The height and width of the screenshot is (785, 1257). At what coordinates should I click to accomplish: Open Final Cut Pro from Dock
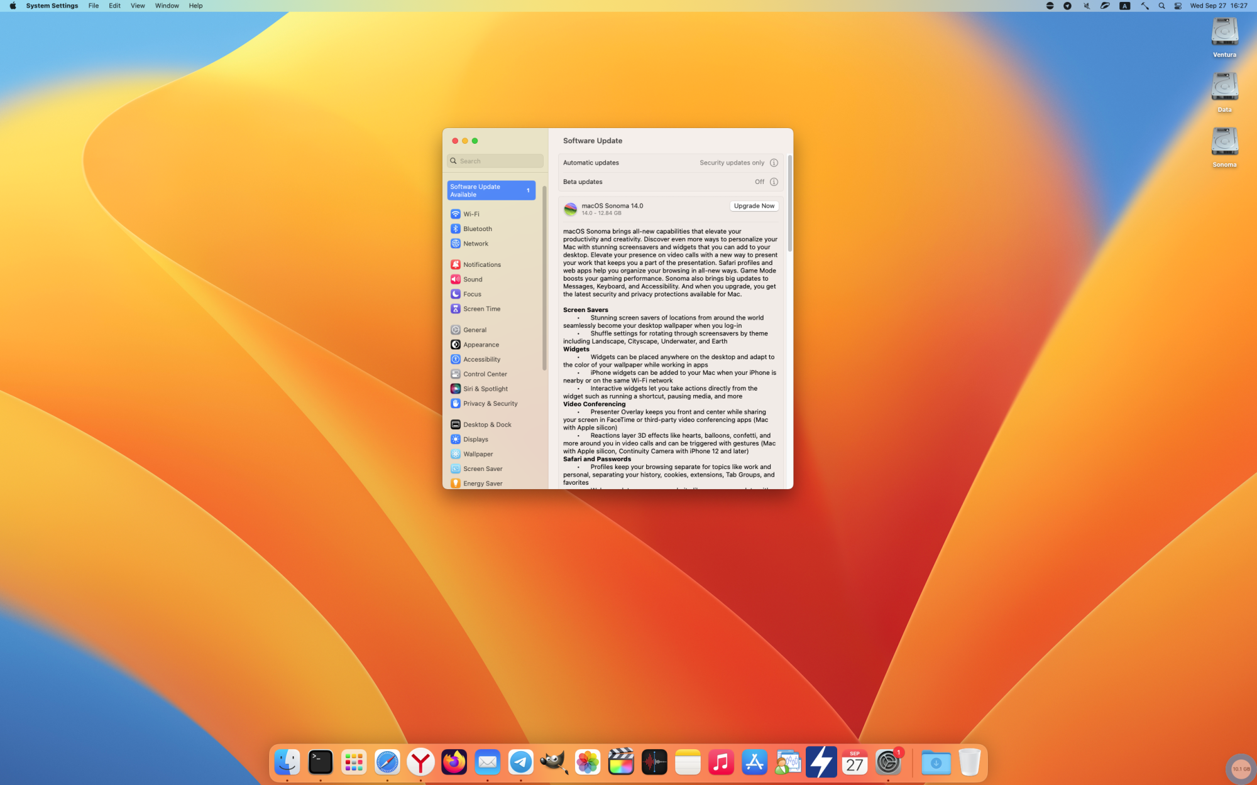coord(621,762)
